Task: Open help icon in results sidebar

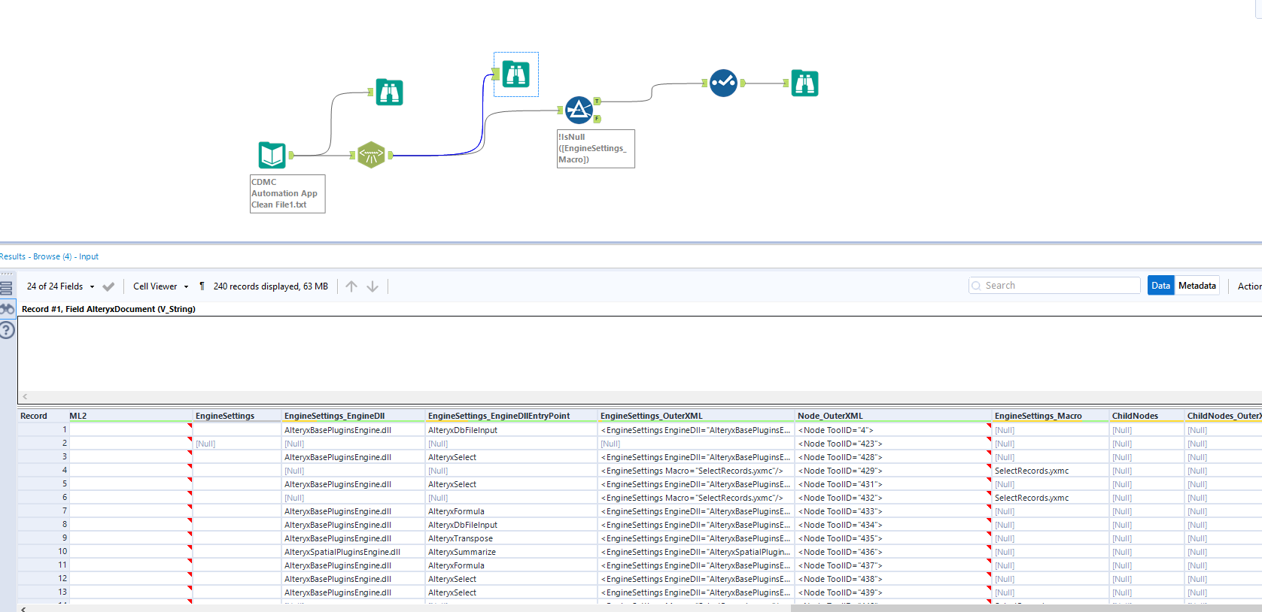Action: (x=7, y=330)
